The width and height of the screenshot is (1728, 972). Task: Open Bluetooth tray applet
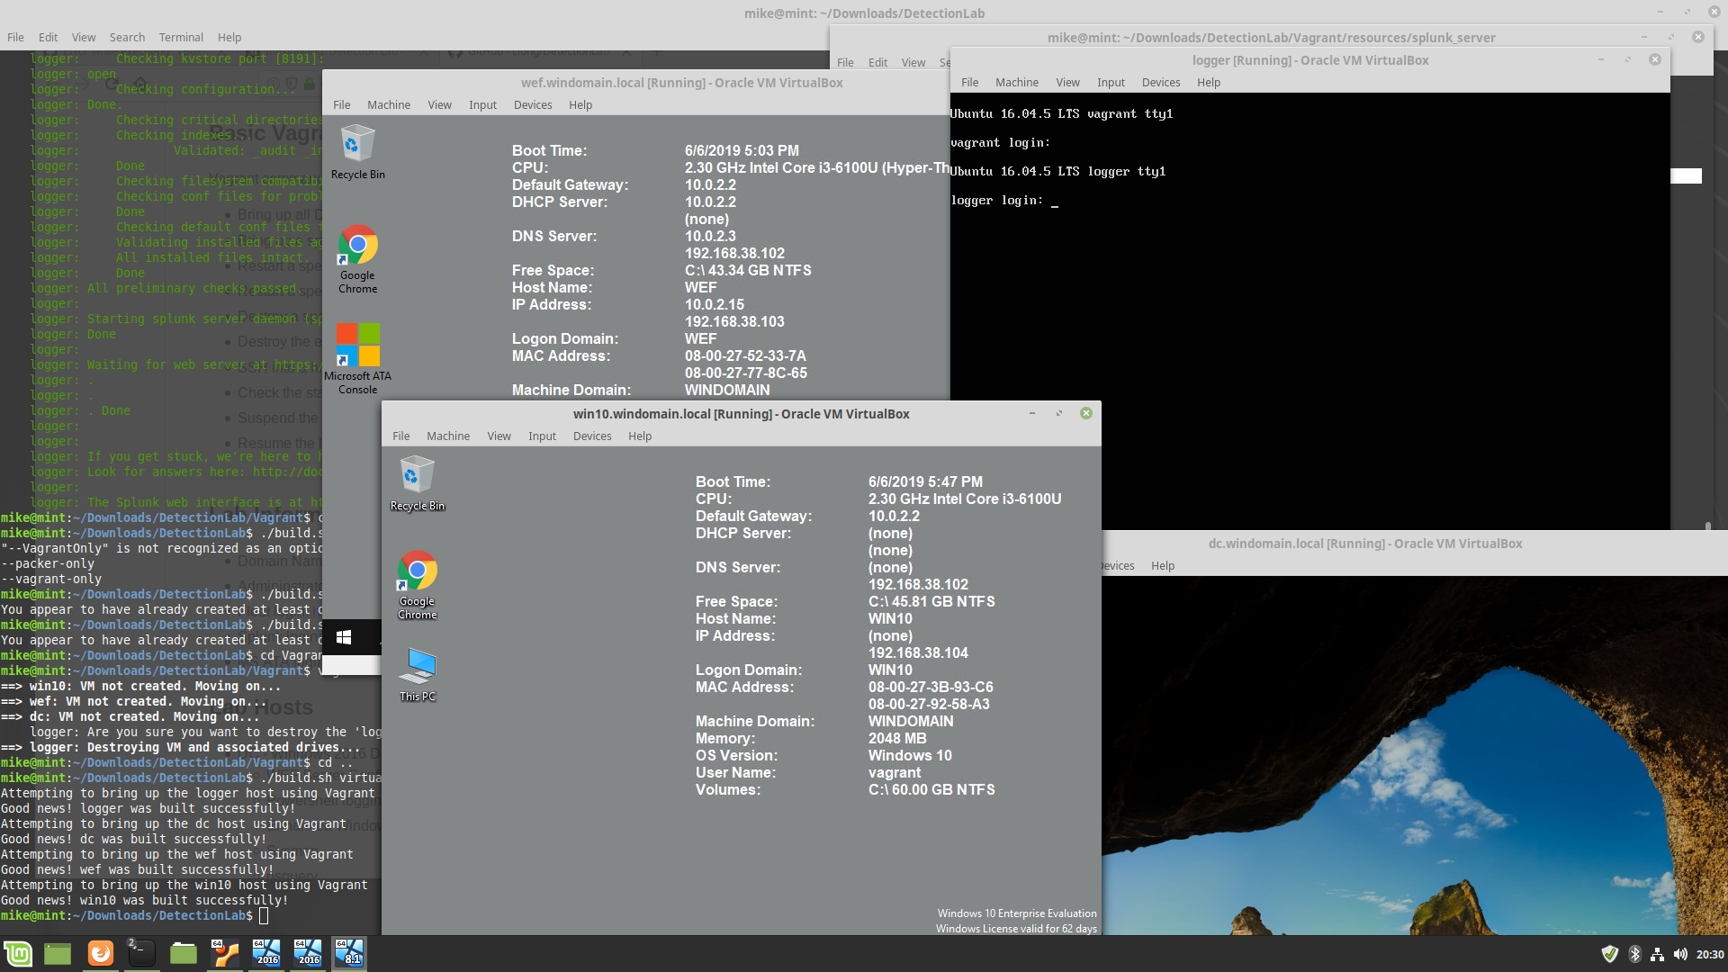pos(1634,954)
